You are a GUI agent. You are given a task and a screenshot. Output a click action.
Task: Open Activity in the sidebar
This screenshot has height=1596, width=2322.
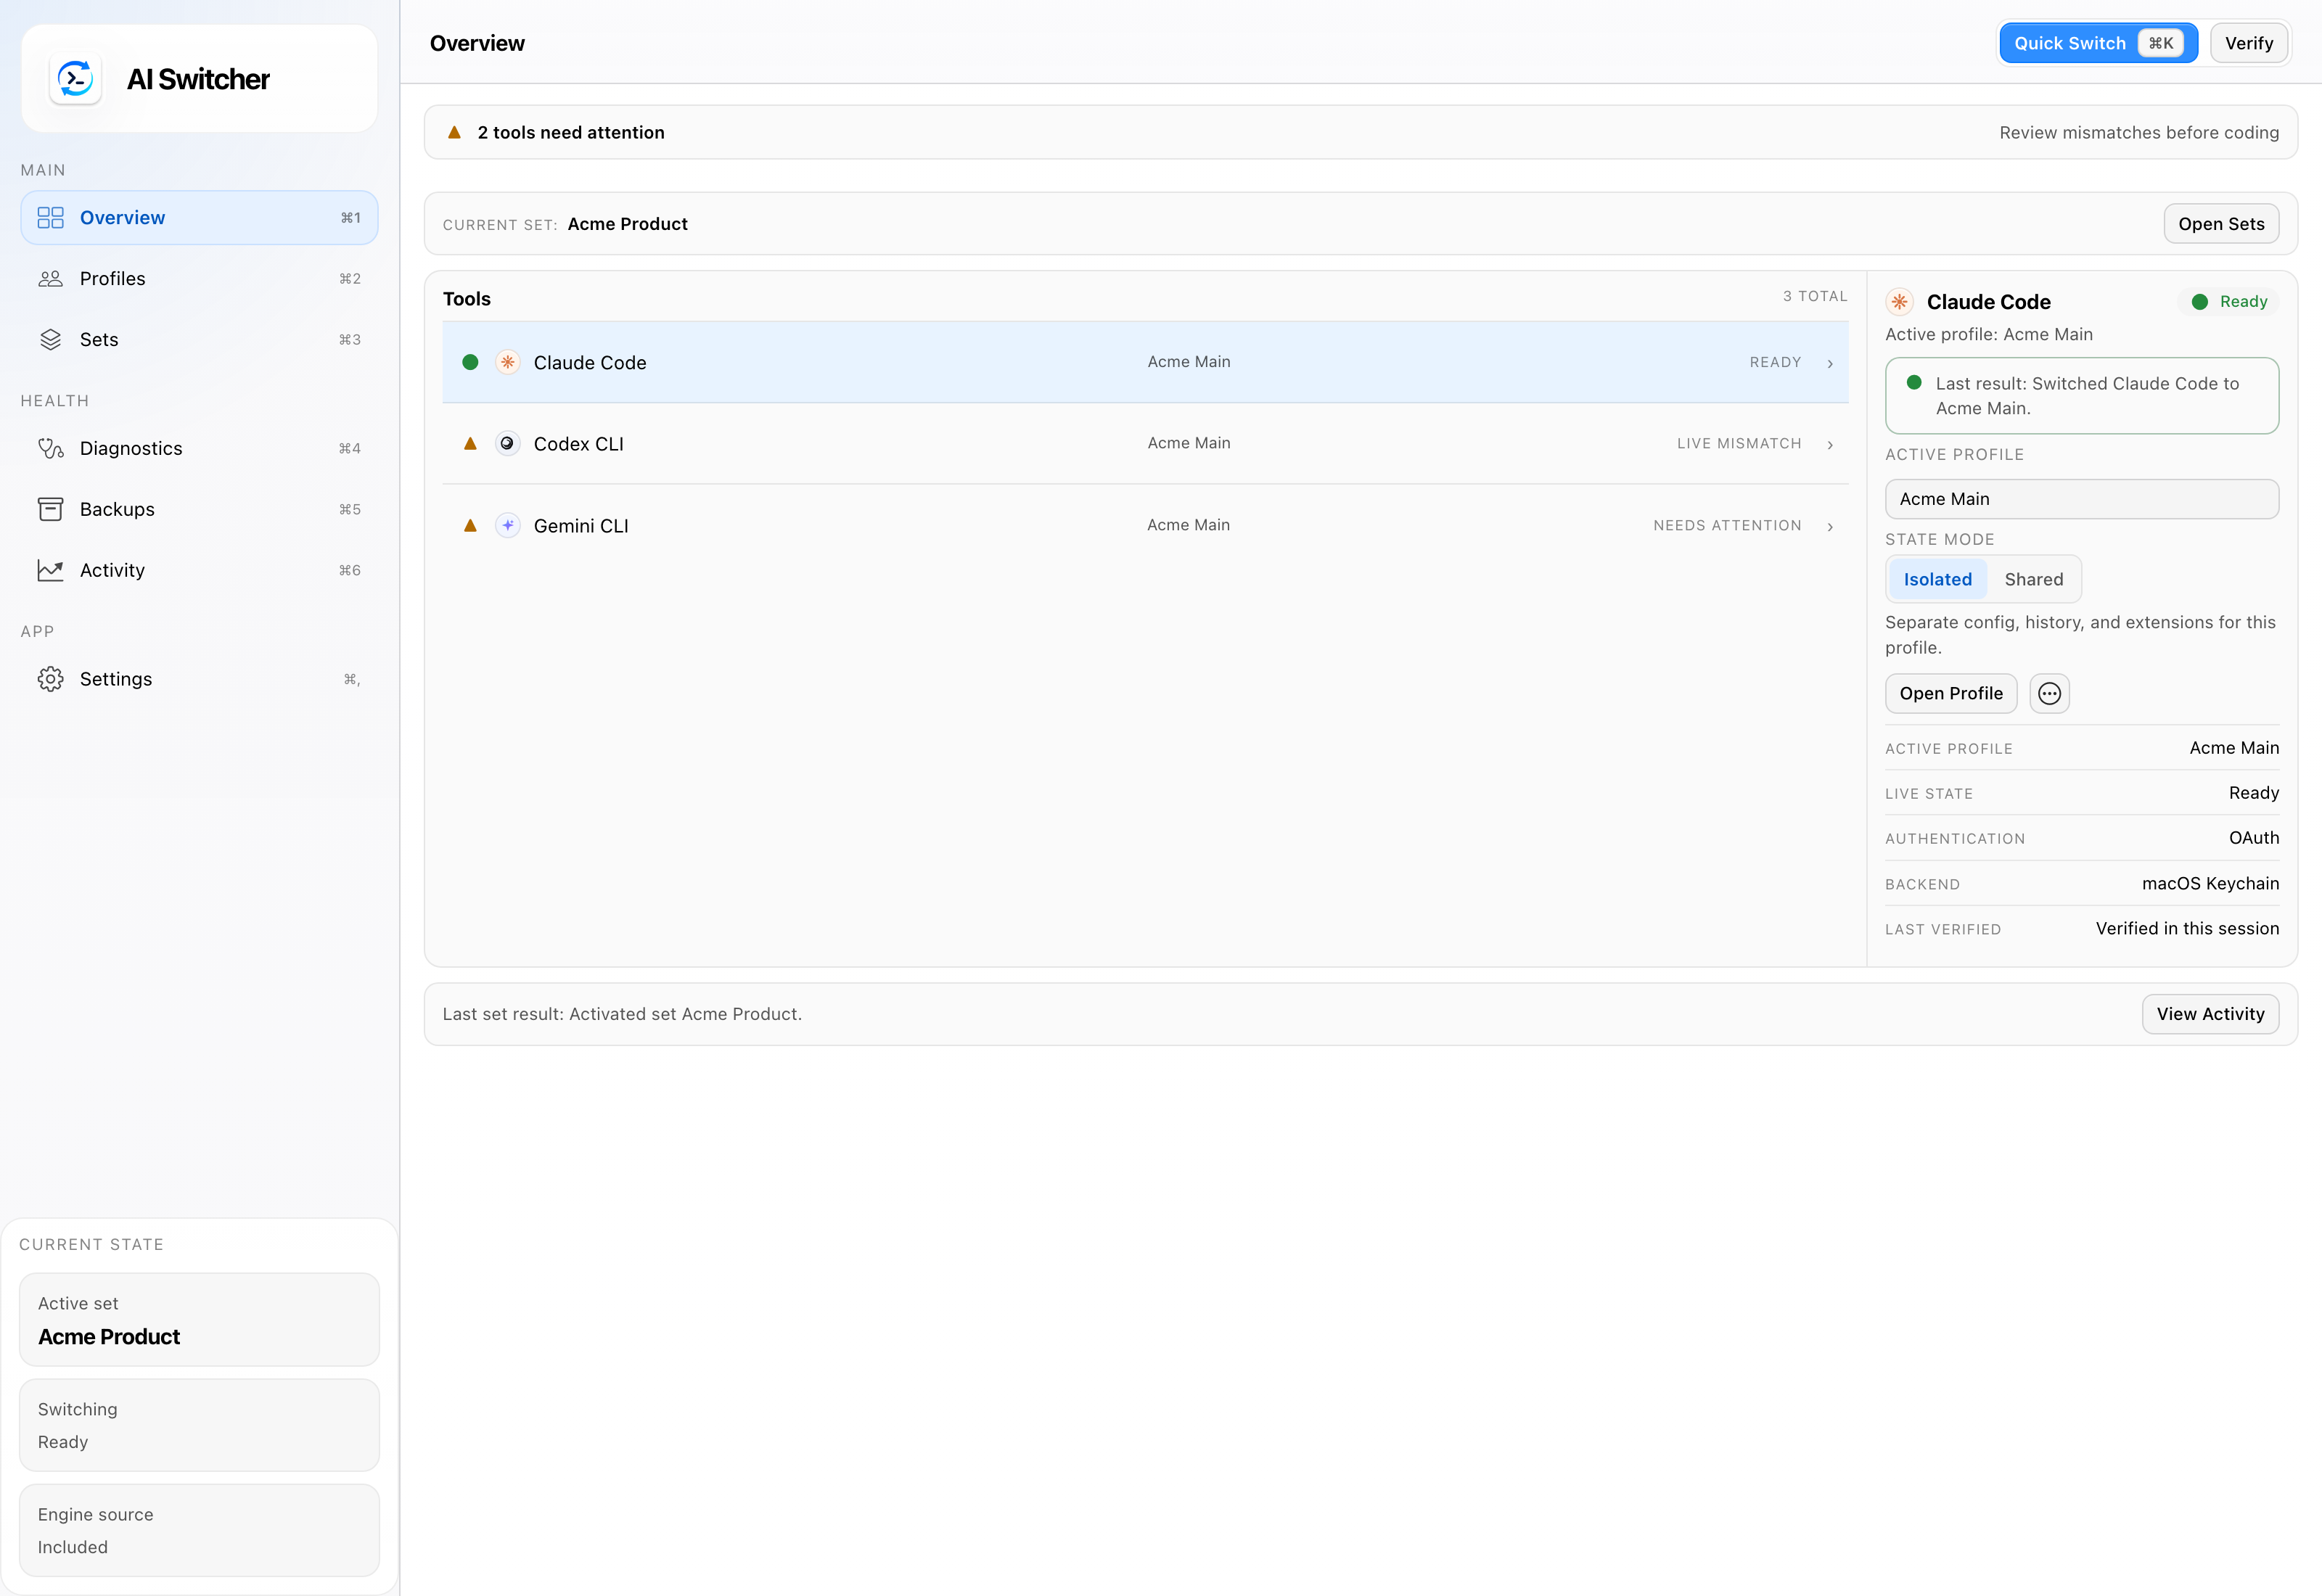[x=199, y=570]
